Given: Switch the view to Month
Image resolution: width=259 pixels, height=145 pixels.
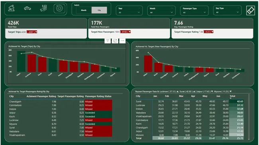Looking at the screenshot, I should pos(84,10).
